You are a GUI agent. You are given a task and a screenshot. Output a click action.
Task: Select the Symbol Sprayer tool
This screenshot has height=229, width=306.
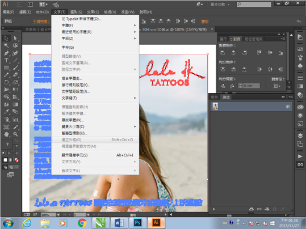pos(6,119)
